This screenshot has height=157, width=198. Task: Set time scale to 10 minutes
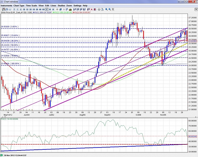click(x=24, y=9)
